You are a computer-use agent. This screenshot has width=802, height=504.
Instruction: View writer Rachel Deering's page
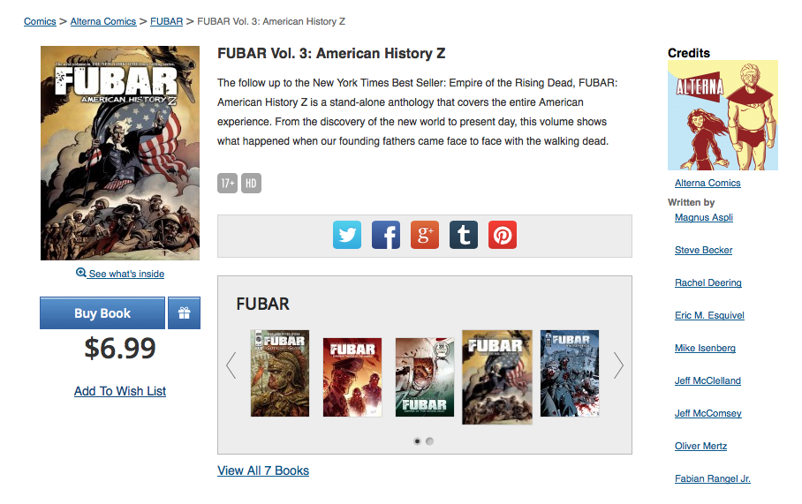click(707, 282)
